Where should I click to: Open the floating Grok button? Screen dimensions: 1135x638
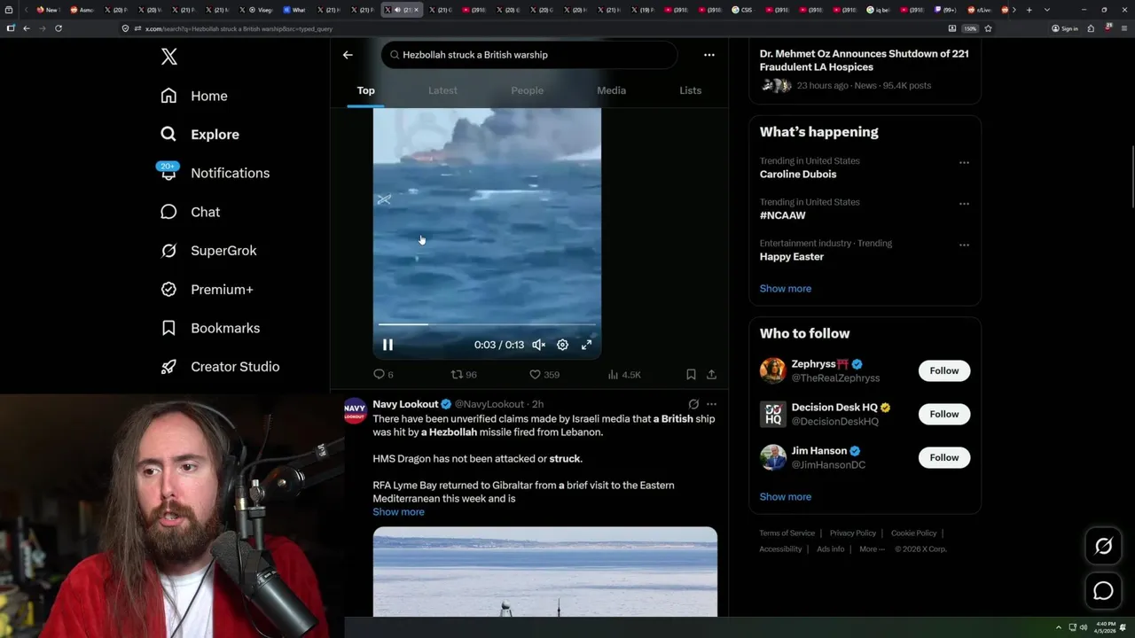point(1103,547)
